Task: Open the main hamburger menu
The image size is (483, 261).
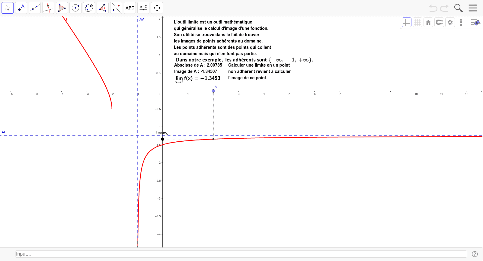Action: (473, 8)
